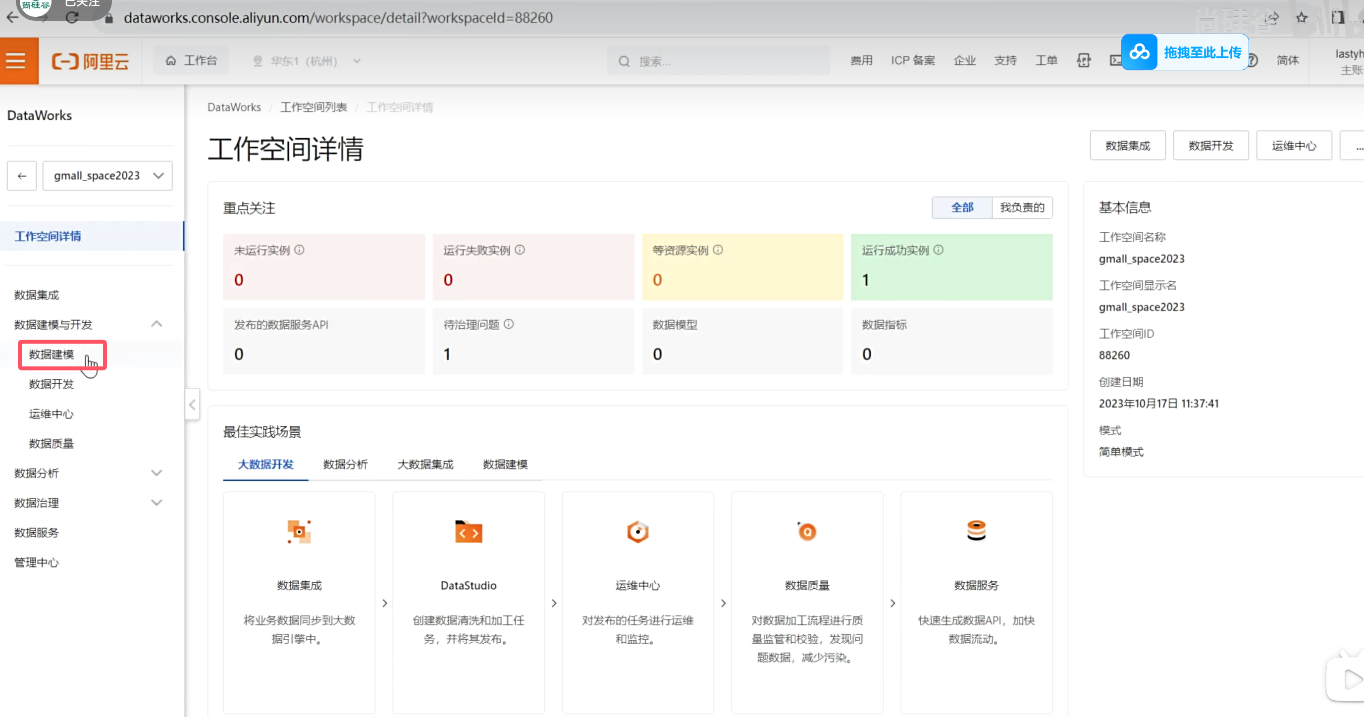Open 工作空间列表 breadcrumb link
This screenshot has height=717, width=1364.
pos(314,107)
